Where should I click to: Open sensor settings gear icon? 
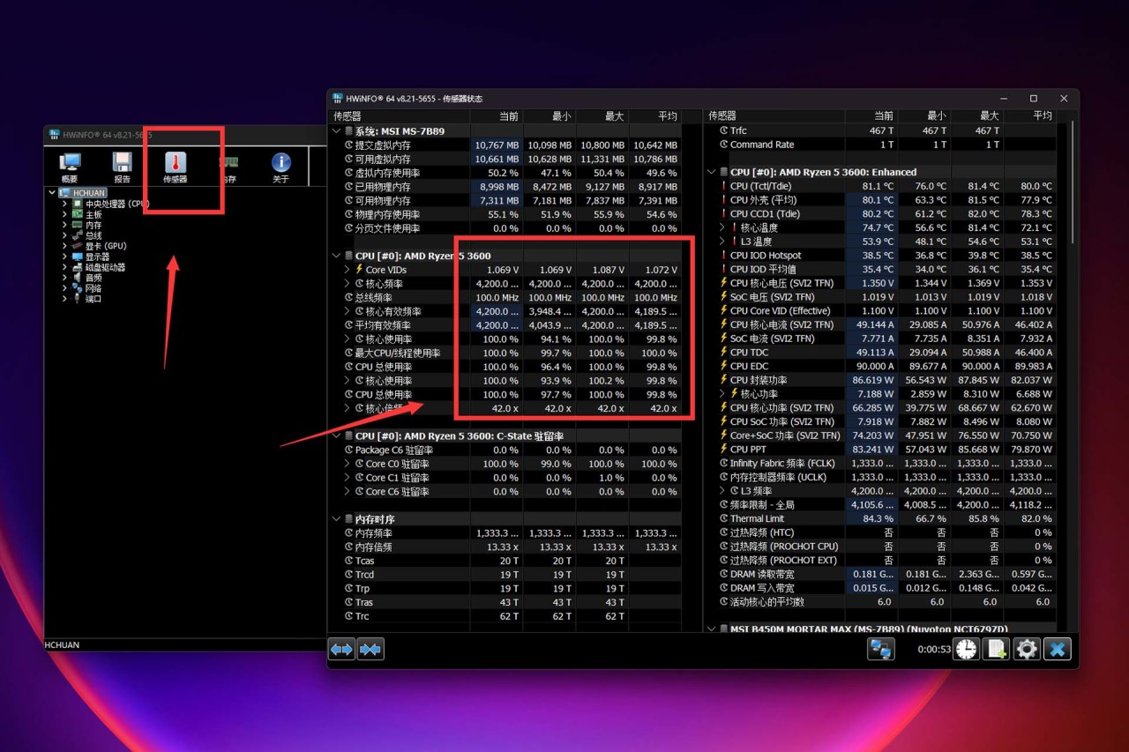tap(1027, 650)
